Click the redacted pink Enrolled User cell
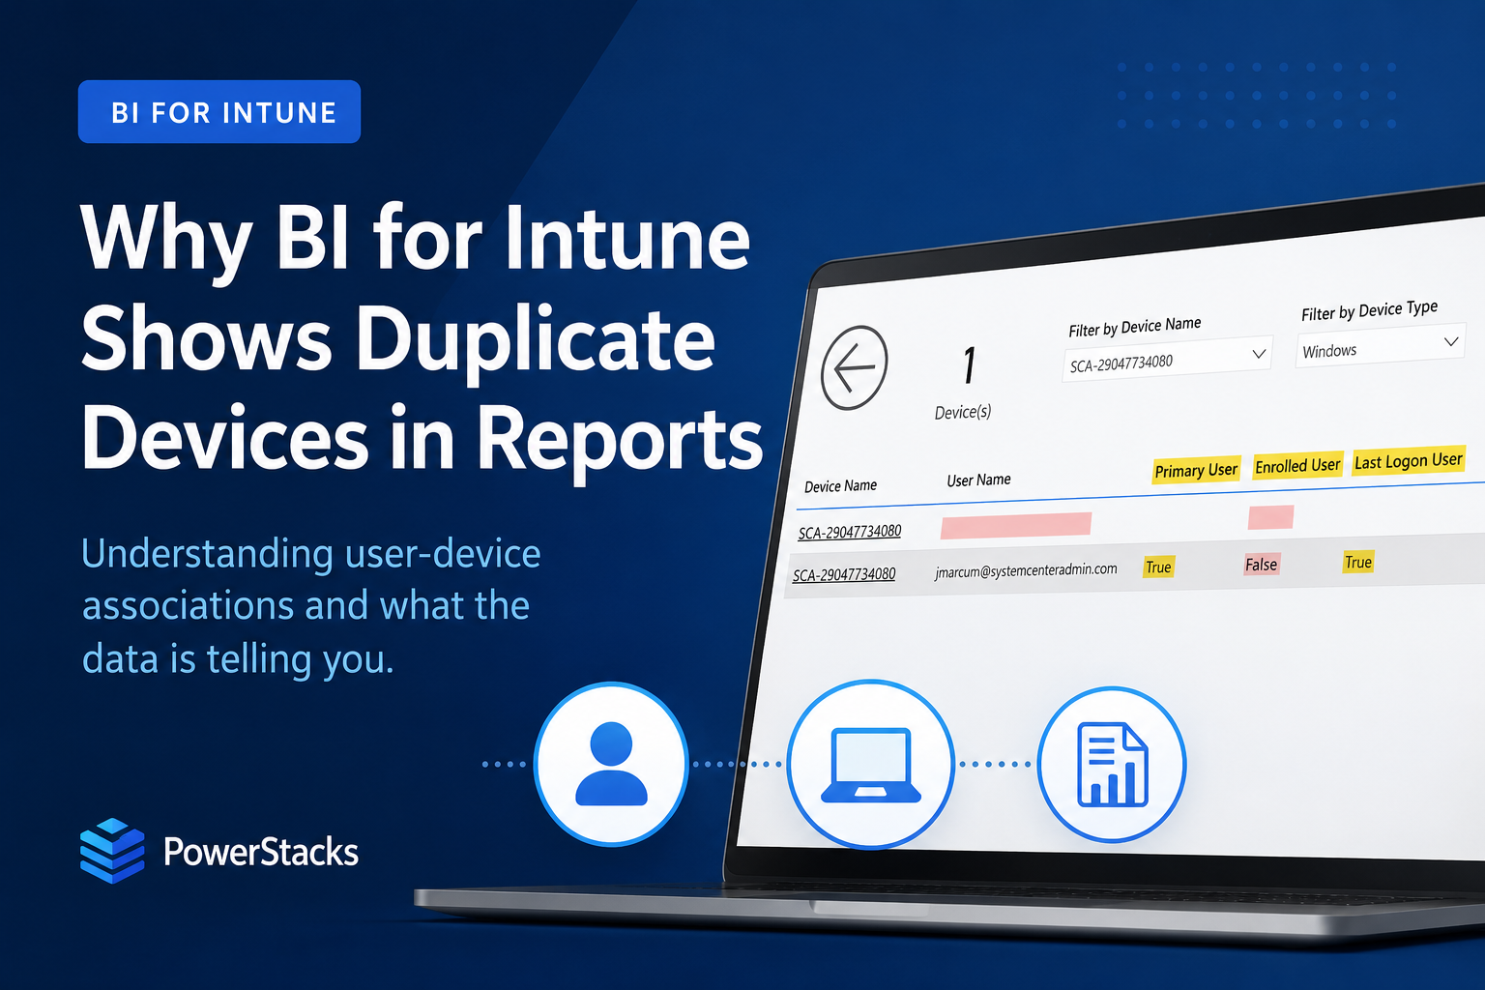Image resolution: width=1485 pixels, height=990 pixels. pos(1270,517)
